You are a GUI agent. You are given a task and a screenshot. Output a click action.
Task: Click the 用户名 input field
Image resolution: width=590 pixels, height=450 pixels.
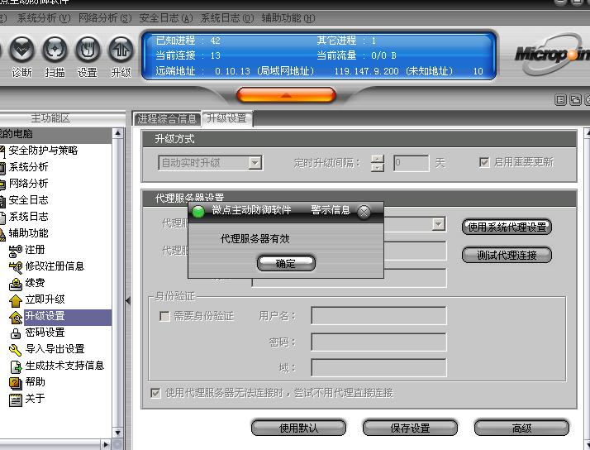tap(378, 315)
